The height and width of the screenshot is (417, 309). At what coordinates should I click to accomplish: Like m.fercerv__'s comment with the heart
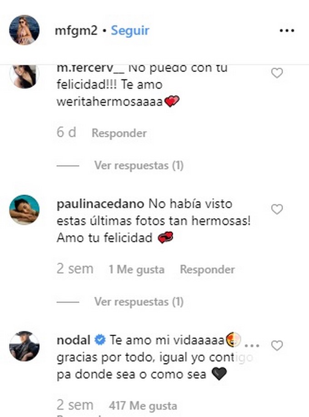(277, 73)
